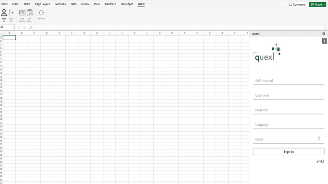Switch to the Home tab

click(x=4, y=4)
